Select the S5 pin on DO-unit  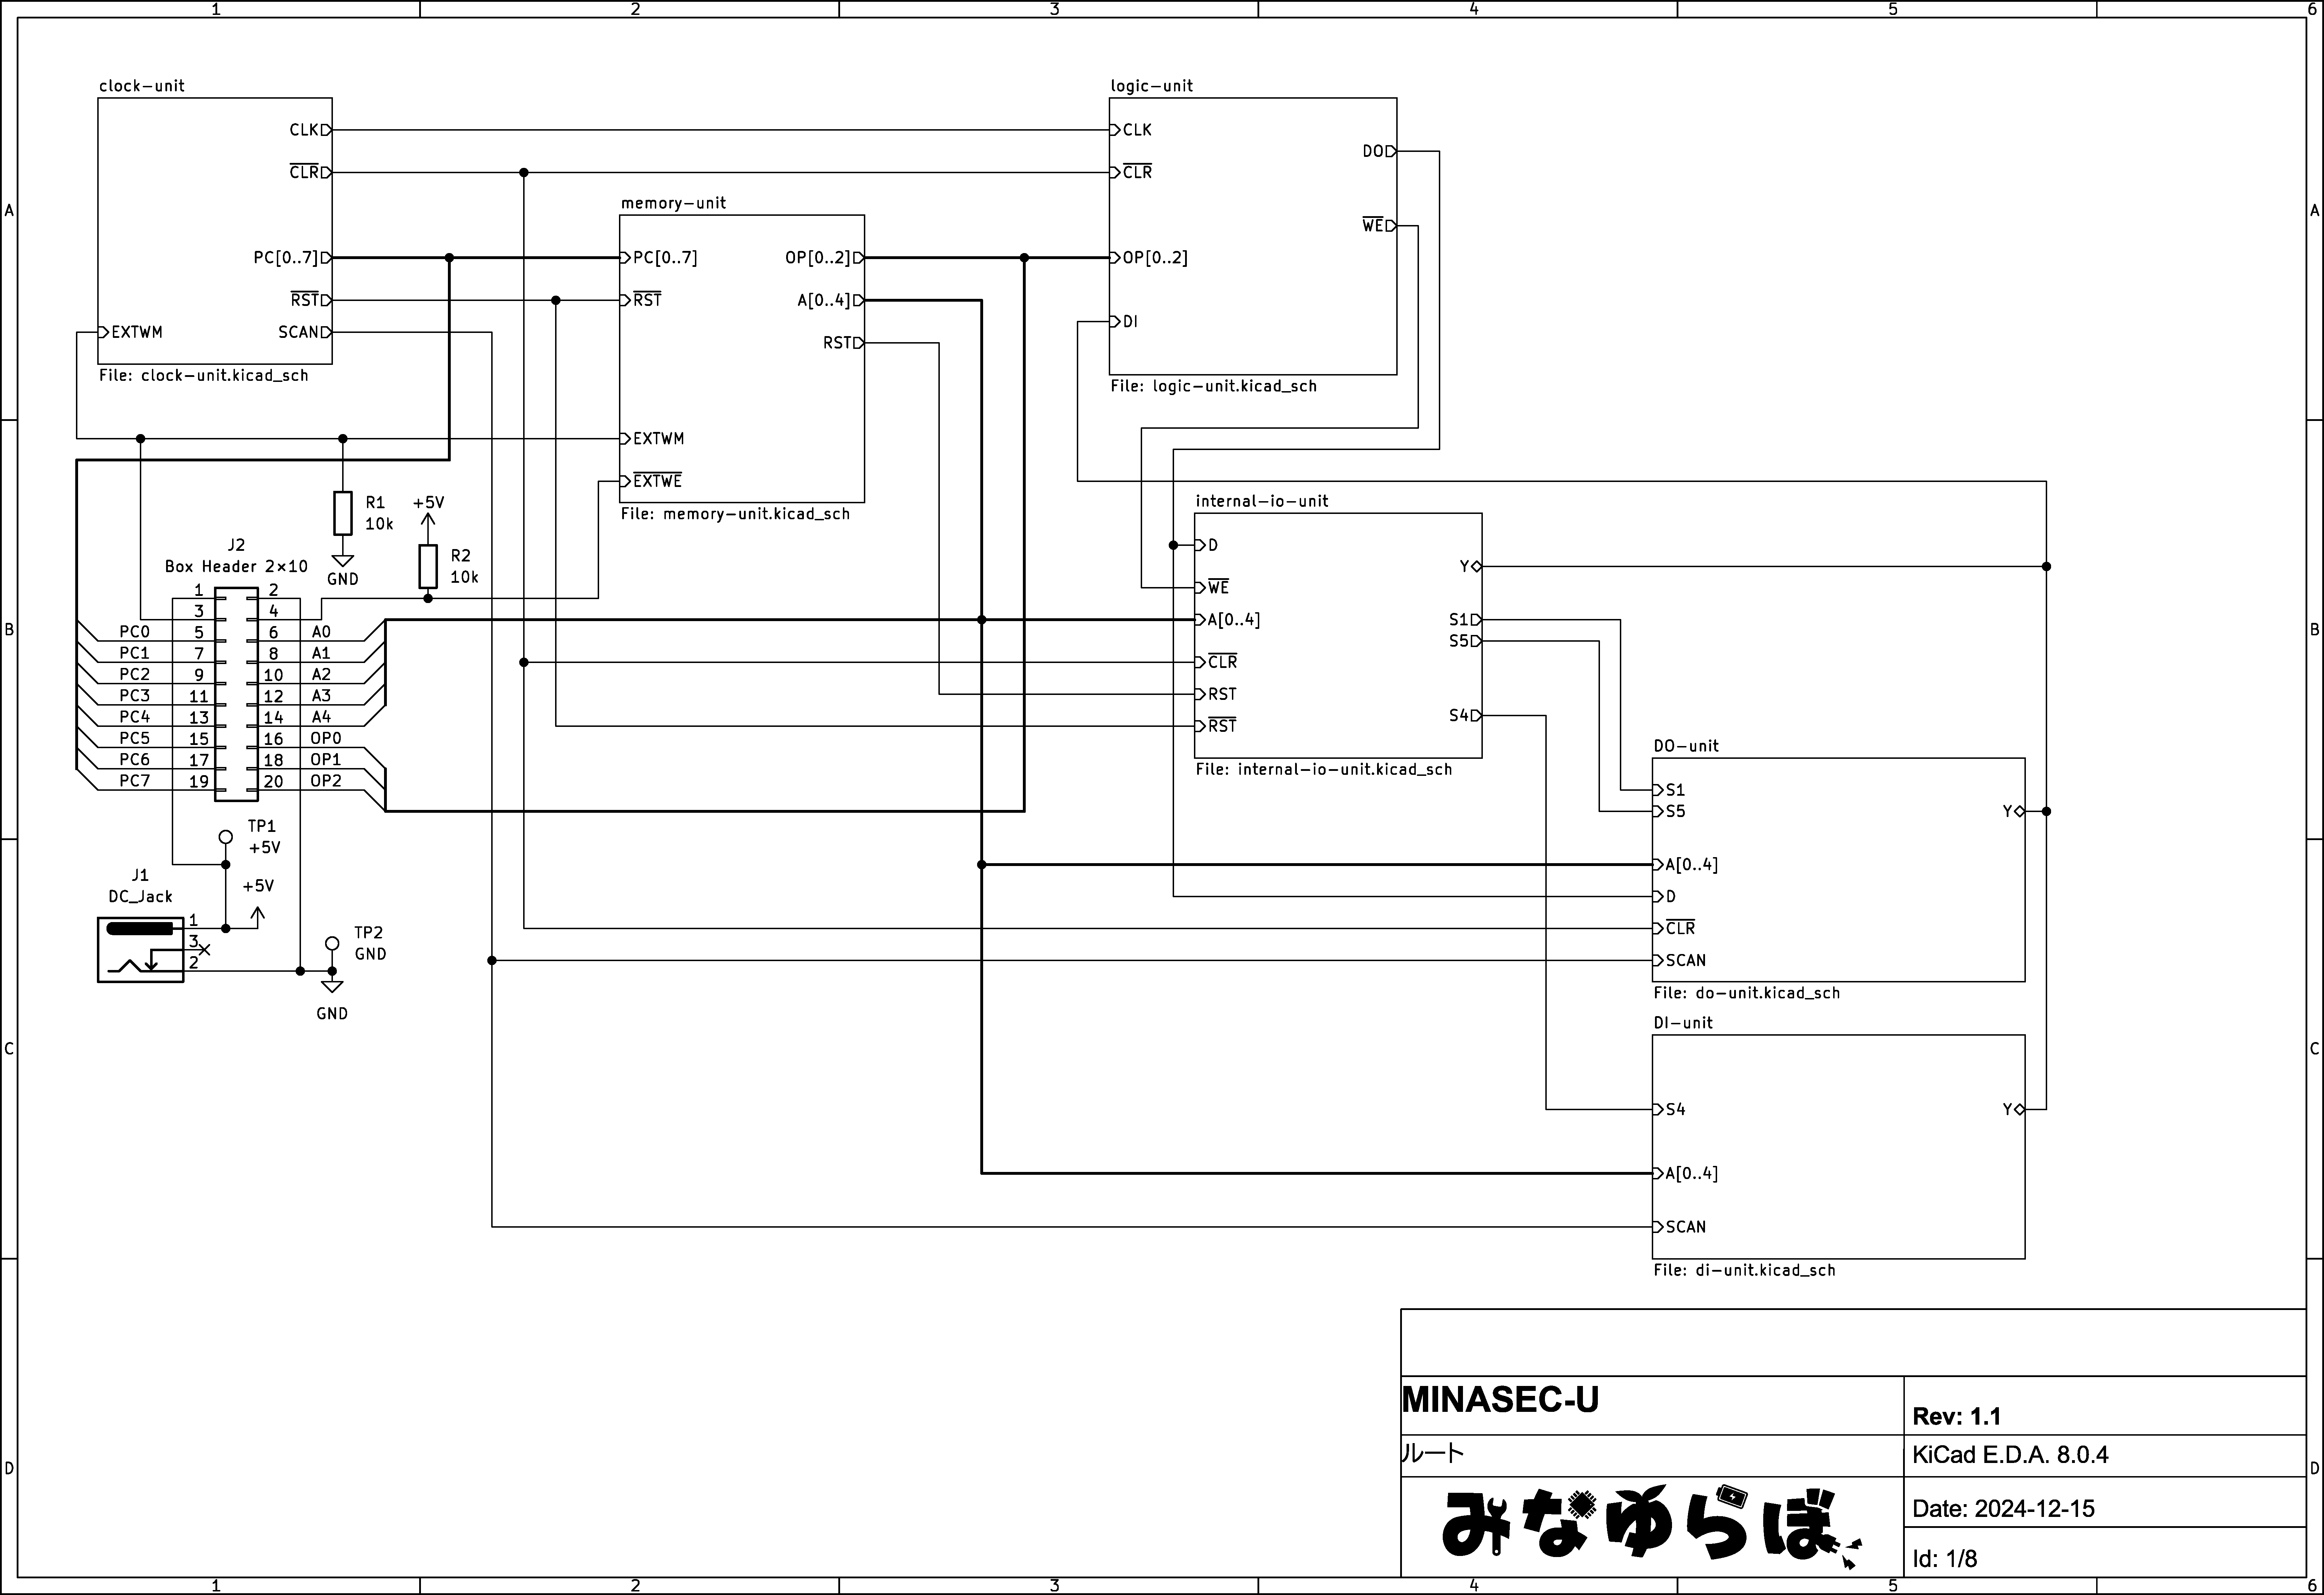(x=1669, y=812)
